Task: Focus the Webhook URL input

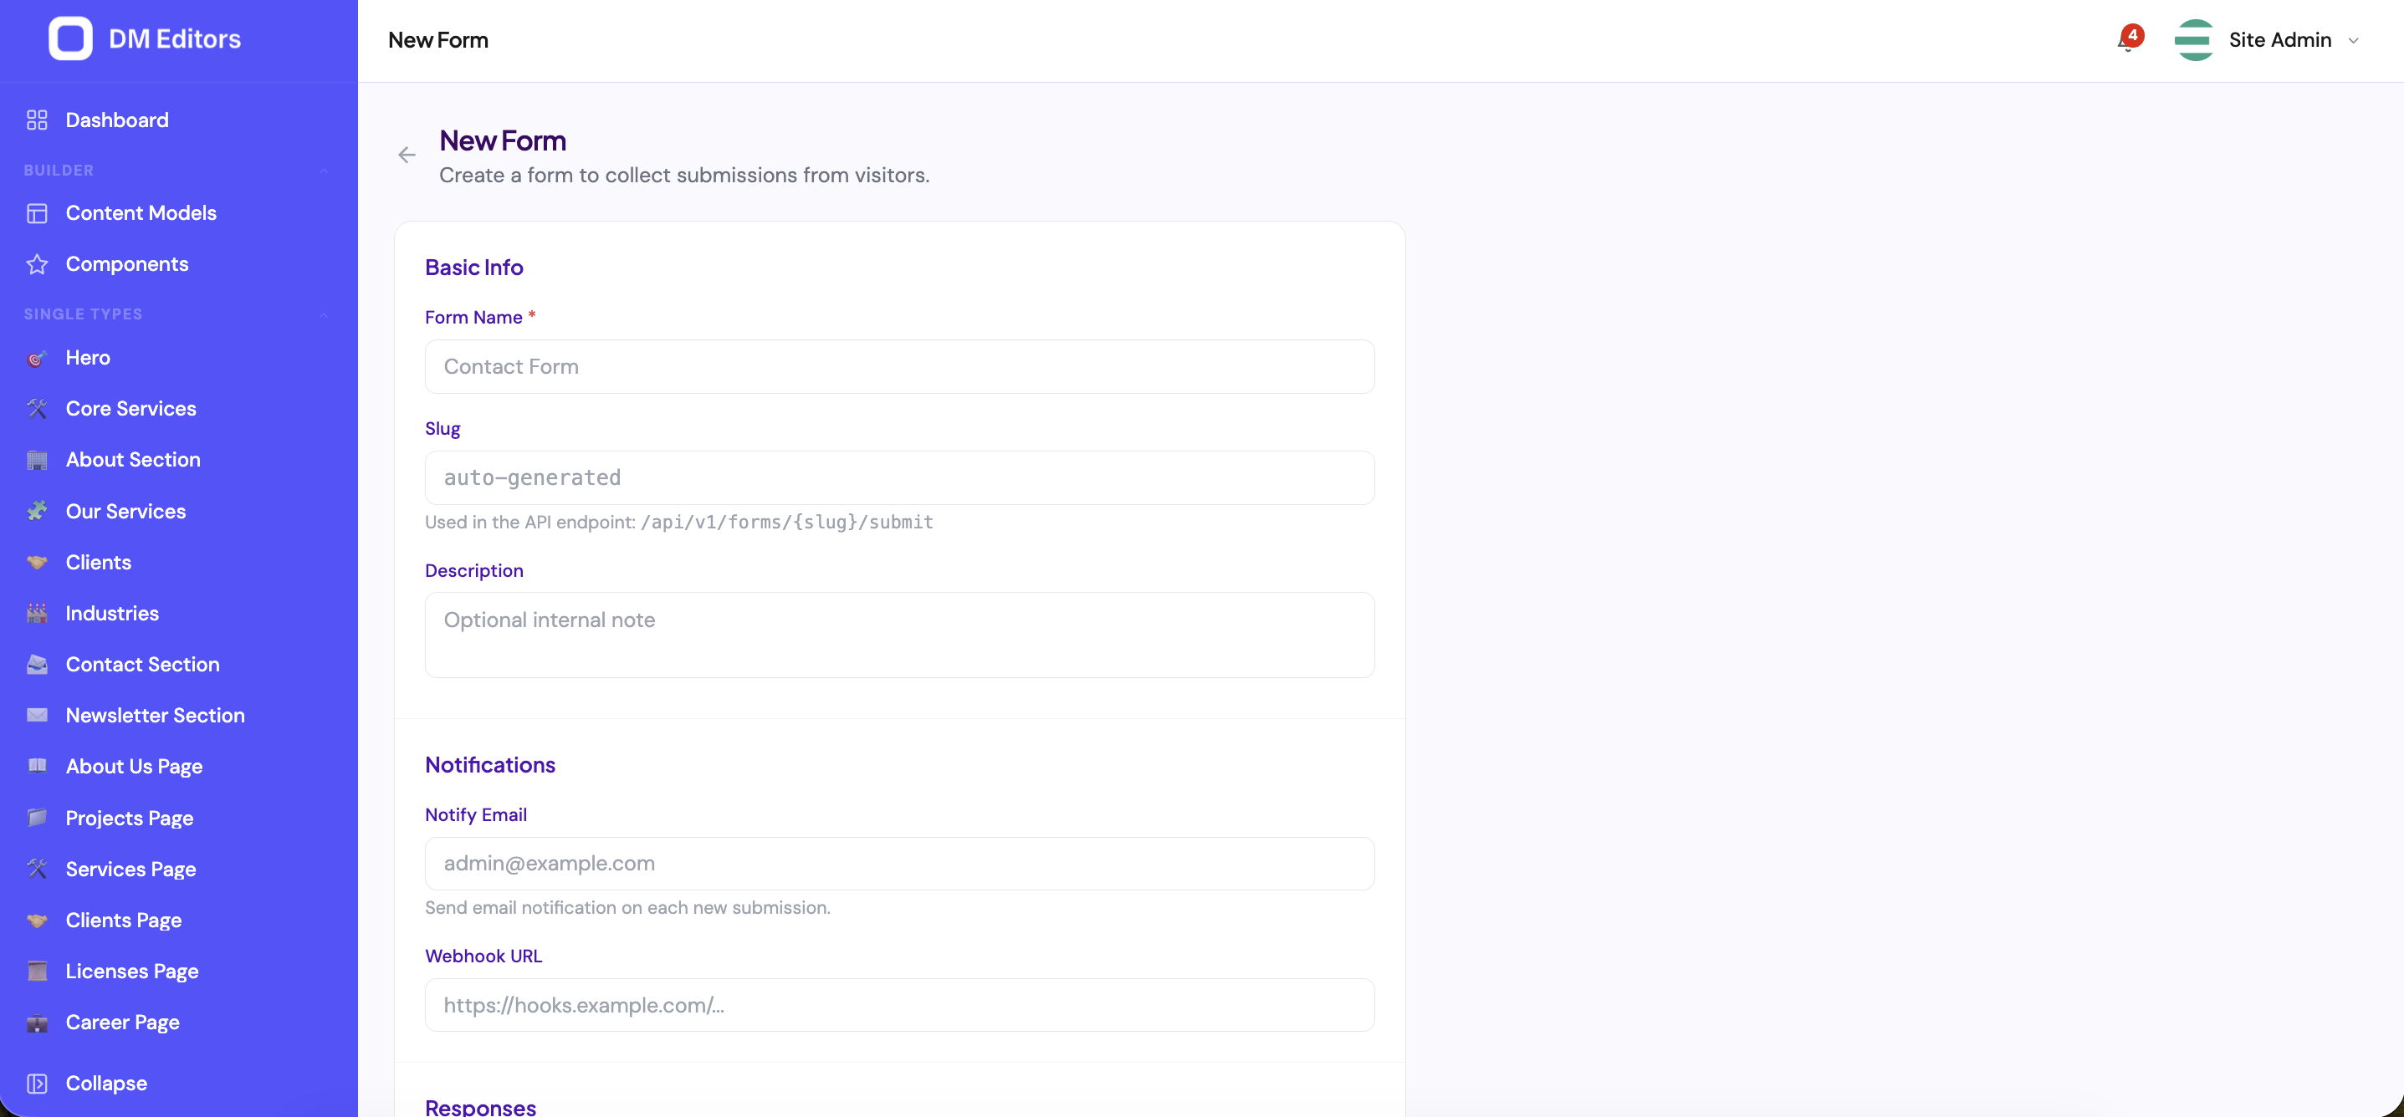Action: [898, 1005]
